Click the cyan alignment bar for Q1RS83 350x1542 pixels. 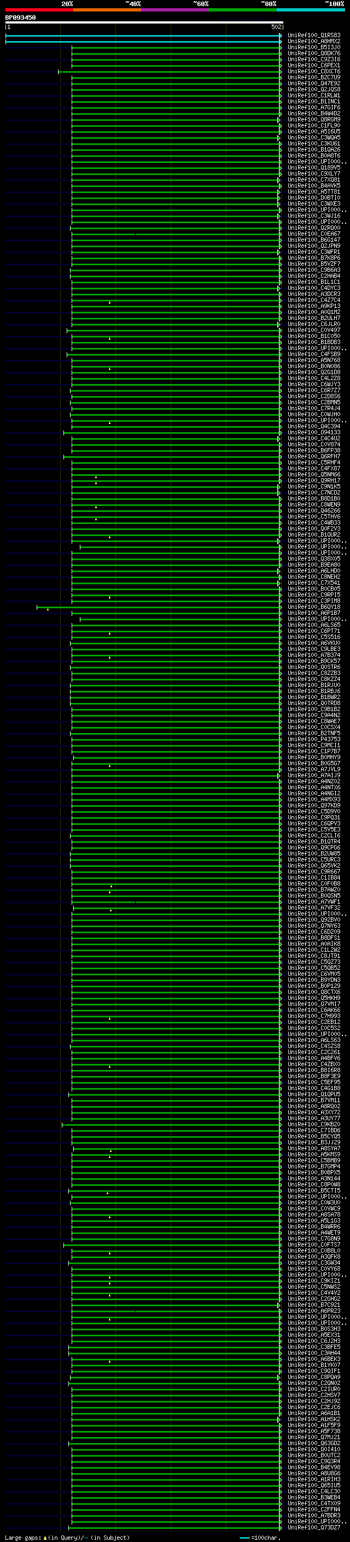coord(144,36)
